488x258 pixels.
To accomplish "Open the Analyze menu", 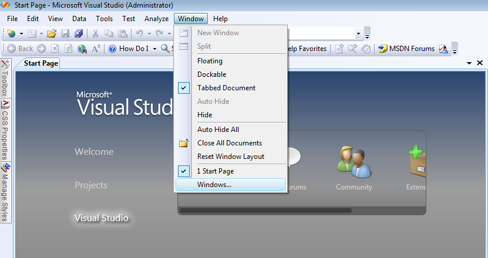I will 157,19.
